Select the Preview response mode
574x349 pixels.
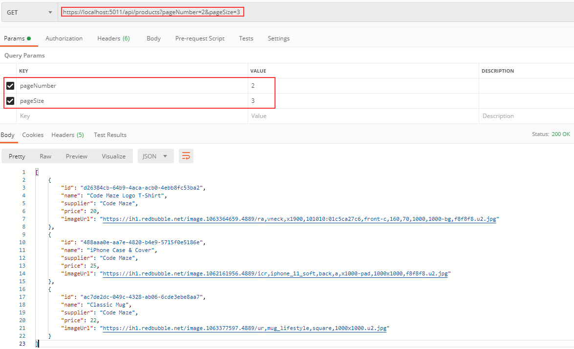(x=76, y=156)
